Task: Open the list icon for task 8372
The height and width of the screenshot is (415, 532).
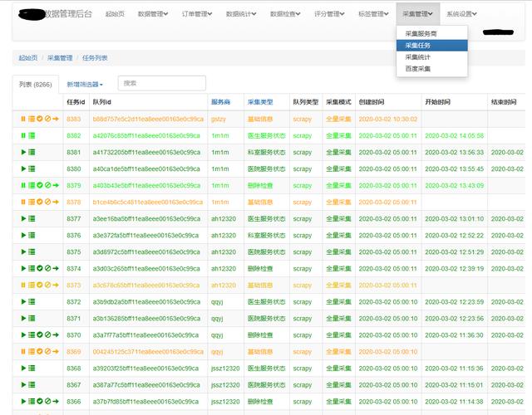Action: [32, 301]
